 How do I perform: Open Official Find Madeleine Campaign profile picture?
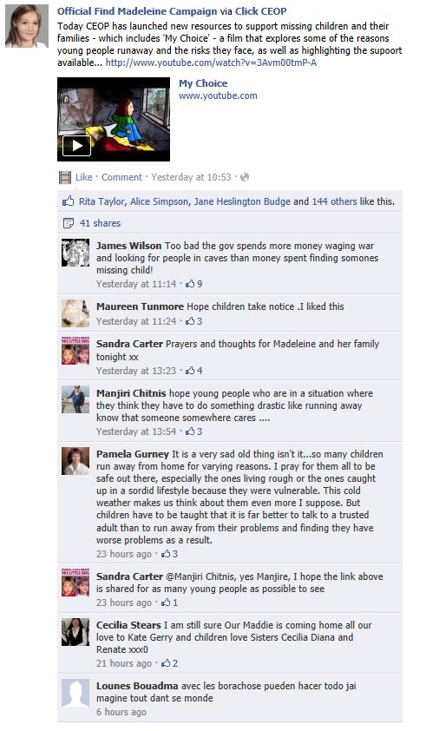27,26
